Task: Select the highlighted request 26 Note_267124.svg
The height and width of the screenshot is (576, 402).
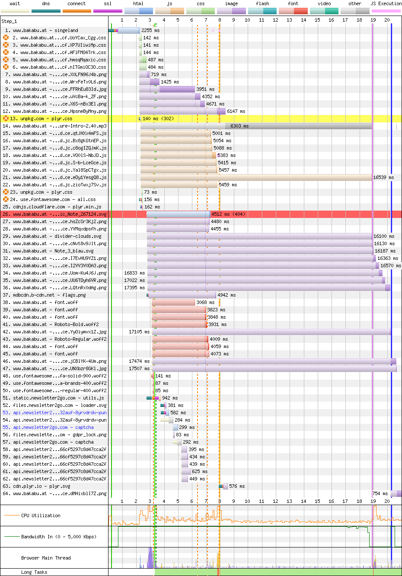Action: point(54,214)
